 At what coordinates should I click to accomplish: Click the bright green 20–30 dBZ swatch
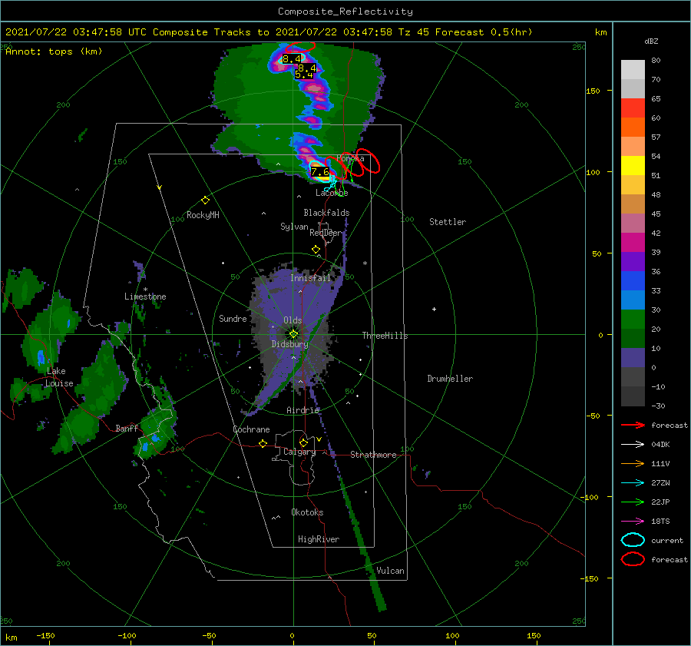pos(633,320)
